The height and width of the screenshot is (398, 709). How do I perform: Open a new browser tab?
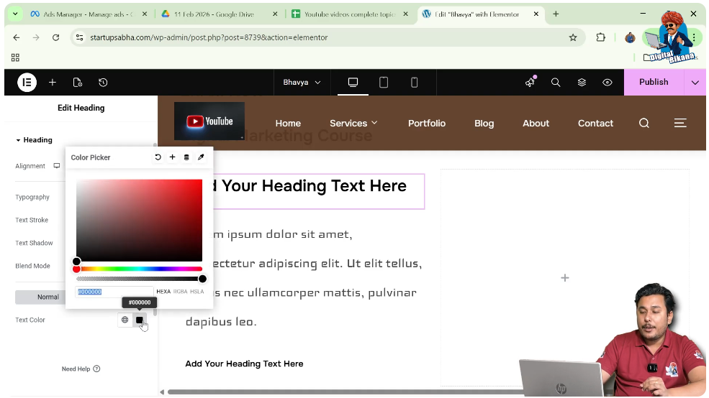(556, 14)
